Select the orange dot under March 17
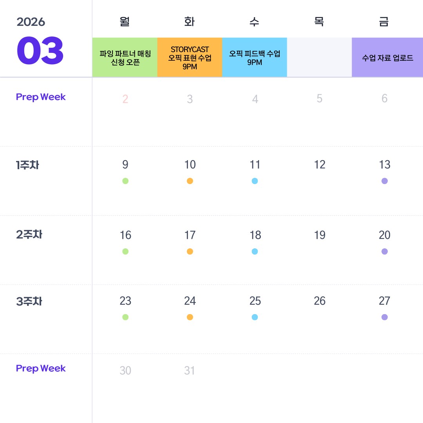 pyautogui.click(x=190, y=251)
